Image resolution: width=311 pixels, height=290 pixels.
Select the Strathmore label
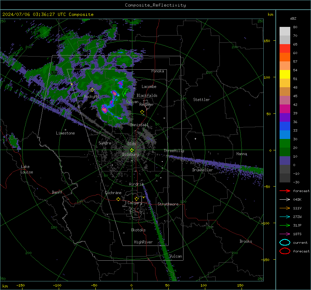168,204
